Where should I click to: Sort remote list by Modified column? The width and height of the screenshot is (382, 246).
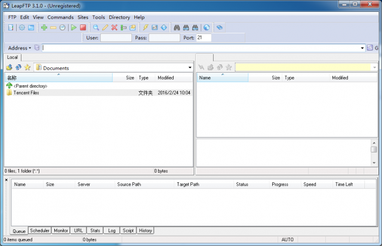click(x=340, y=78)
